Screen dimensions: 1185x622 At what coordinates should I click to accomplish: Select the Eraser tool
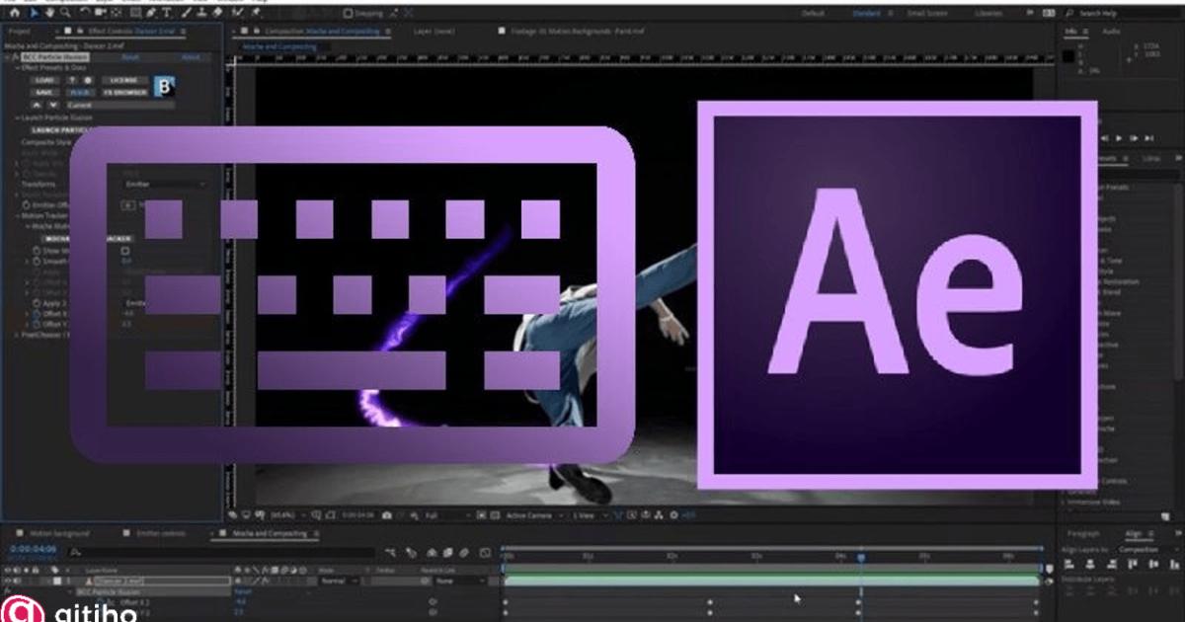pos(217,13)
